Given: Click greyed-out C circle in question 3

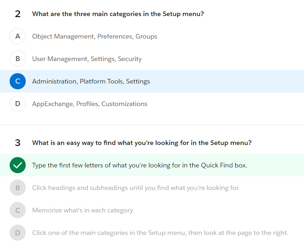Looking at the screenshot, I should pyautogui.click(x=18, y=210).
